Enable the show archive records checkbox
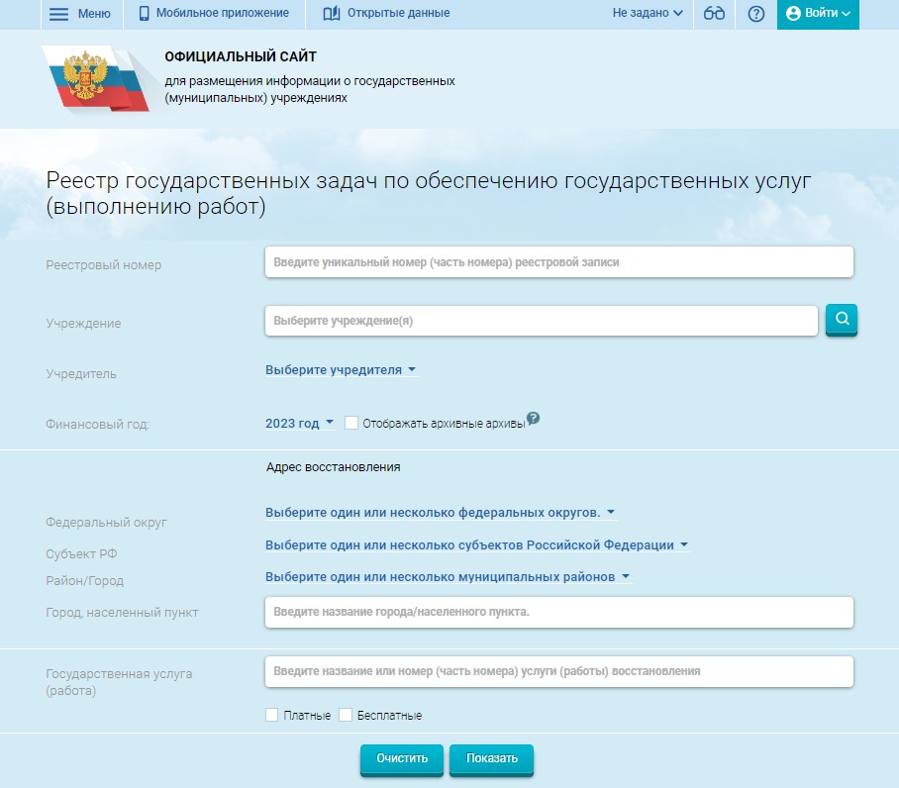This screenshot has height=788, width=899. click(351, 423)
